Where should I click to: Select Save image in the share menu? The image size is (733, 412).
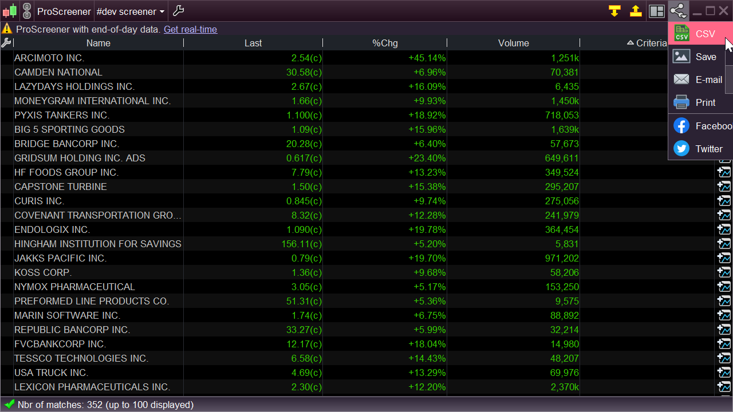click(700, 57)
